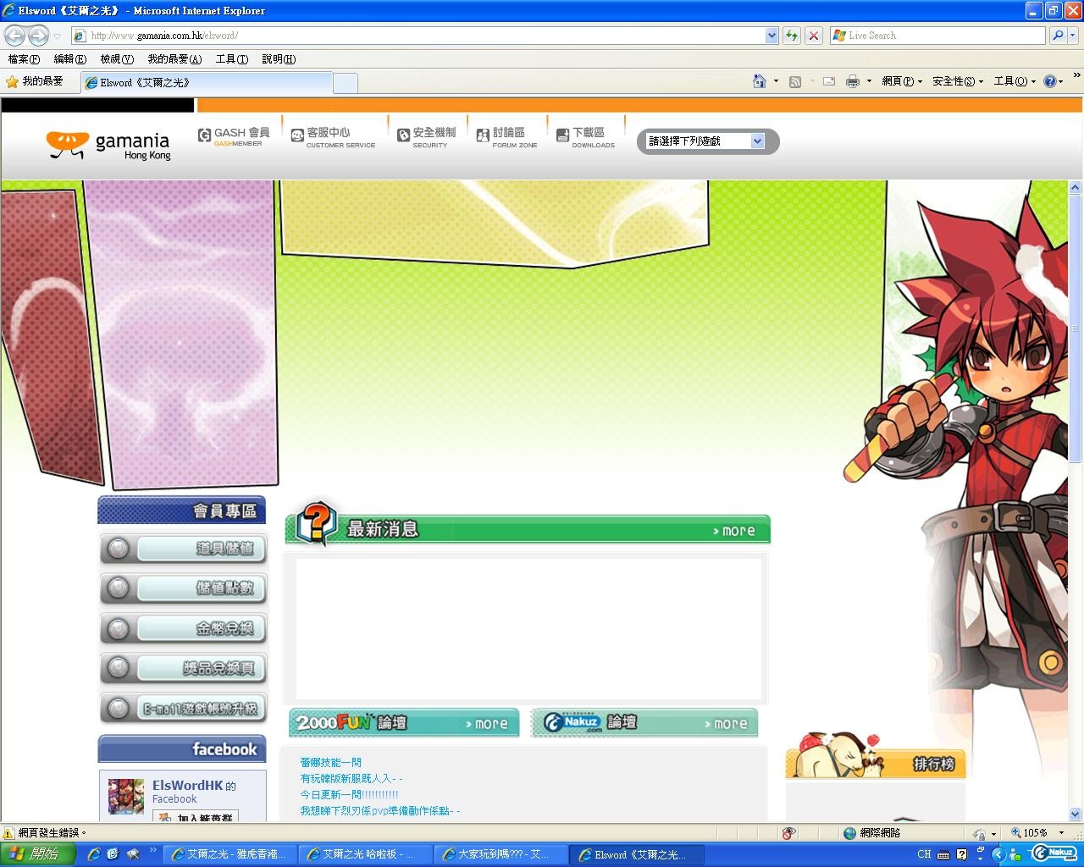Launch Internet Explorer from Quick Launch
The width and height of the screenshot is (1084, 867).
[93, 854]
